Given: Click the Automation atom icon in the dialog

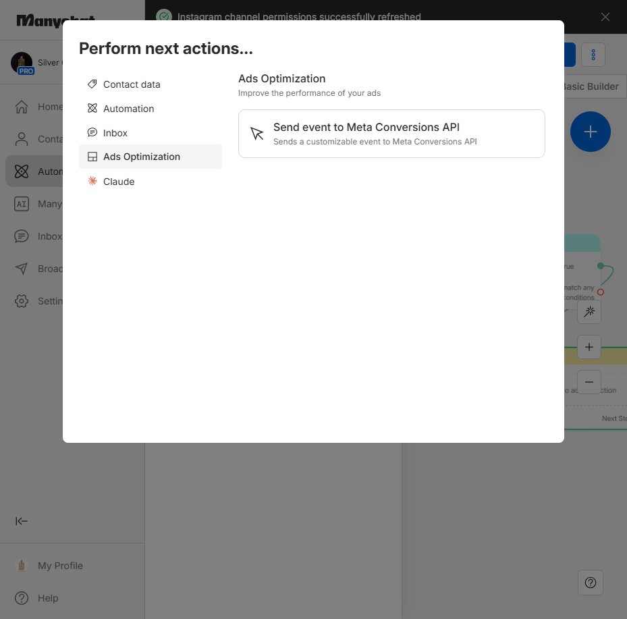Looking at the screenshot, I should pos(92,109).
